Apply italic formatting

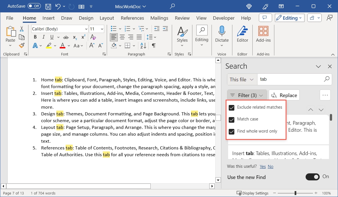[x=43, y=37]
